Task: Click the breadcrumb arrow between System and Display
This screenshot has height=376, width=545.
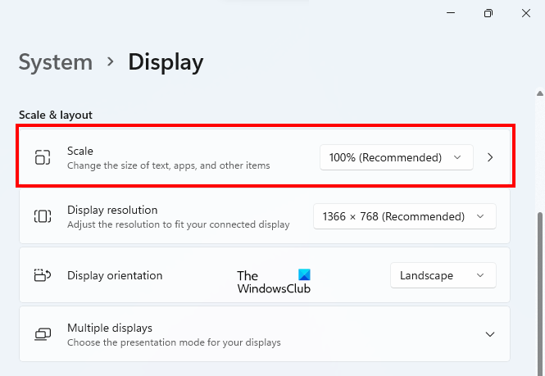Action: click(111, 62)
